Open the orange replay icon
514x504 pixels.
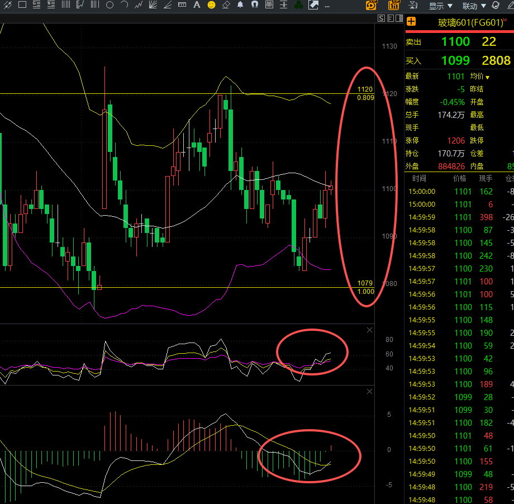tap(371, 5)
